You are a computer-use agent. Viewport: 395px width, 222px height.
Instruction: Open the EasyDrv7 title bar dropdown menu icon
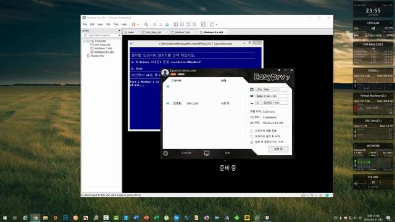tap(279, 70)
